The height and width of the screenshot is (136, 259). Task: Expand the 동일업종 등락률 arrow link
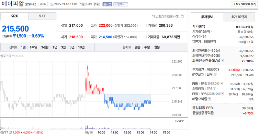(x=215, y=113)
